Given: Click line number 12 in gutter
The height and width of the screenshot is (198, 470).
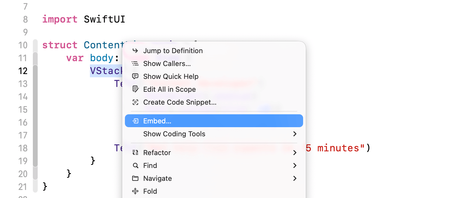Looking at the screenshot, I should 23,71.
